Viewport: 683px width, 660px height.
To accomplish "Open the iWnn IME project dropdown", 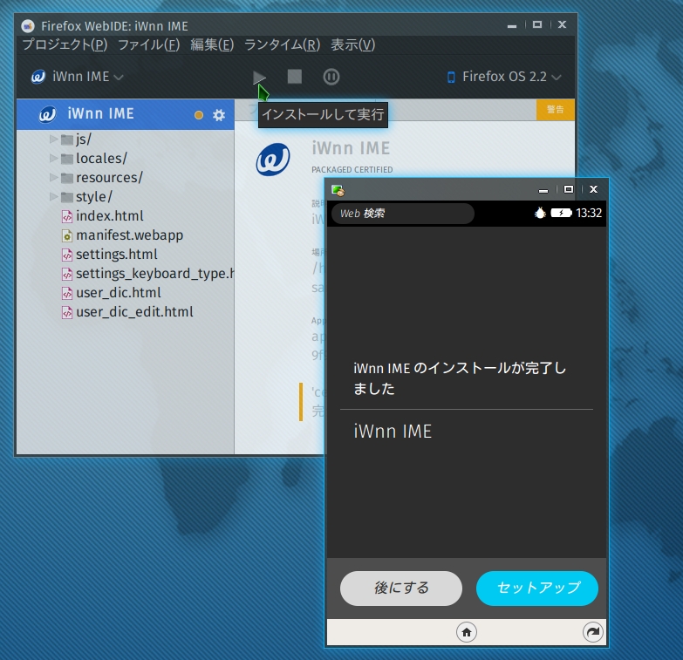I will click(78, 77).
